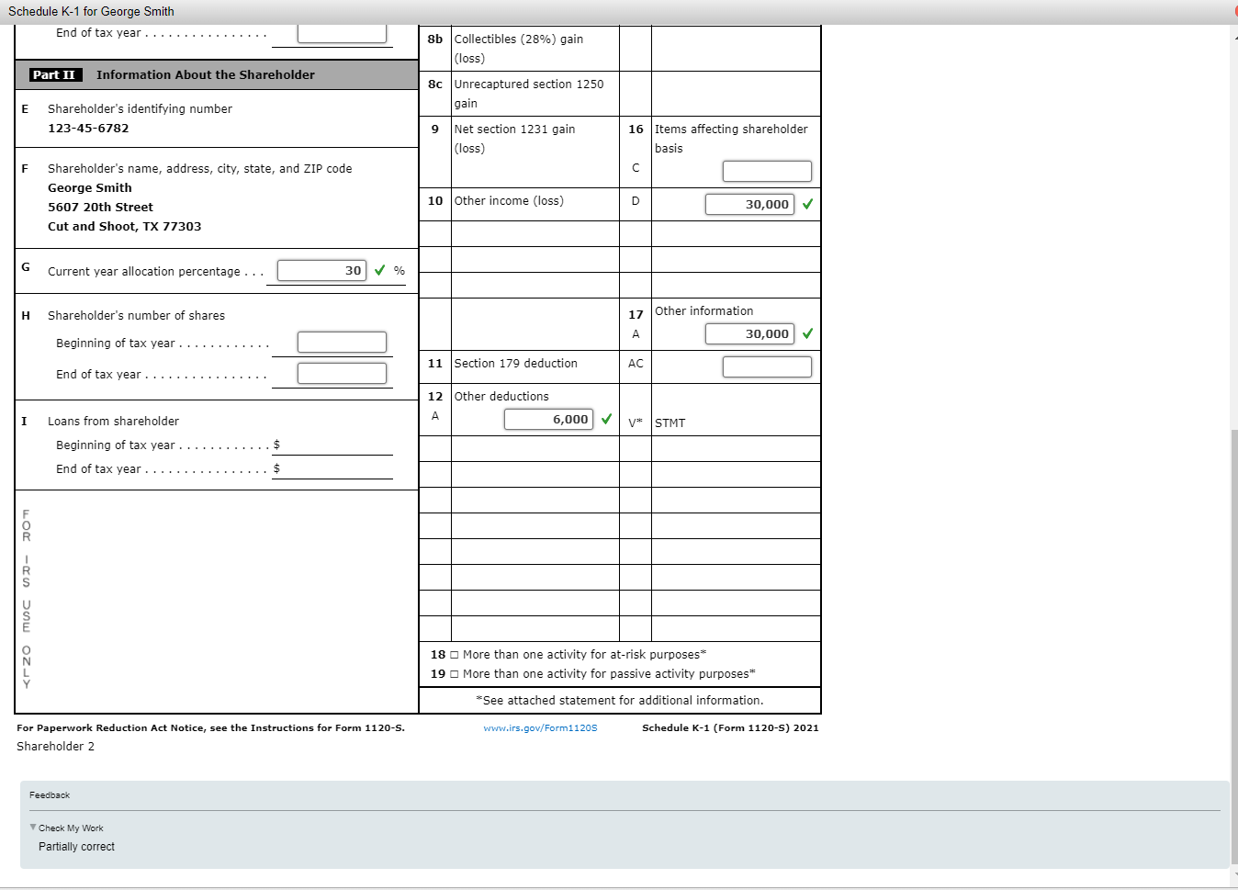Select the Shareholder 2 label
Screen dimensions: 1238x890
click(x=55, y=746)
